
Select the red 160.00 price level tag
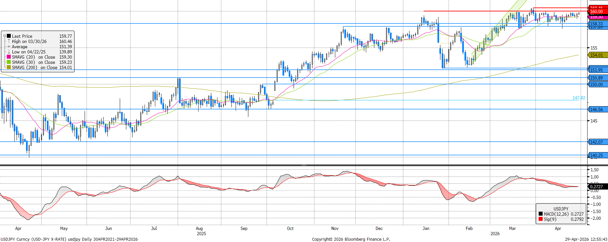tap(597, 11)
